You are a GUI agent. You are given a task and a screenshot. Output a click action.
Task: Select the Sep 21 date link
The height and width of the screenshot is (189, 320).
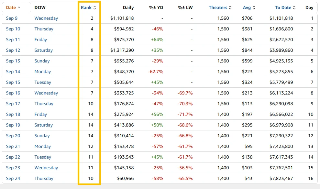point(13,146)
